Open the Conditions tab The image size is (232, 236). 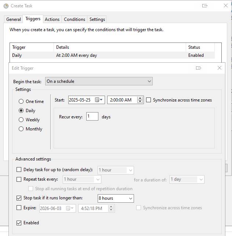(x=75, y=19)
